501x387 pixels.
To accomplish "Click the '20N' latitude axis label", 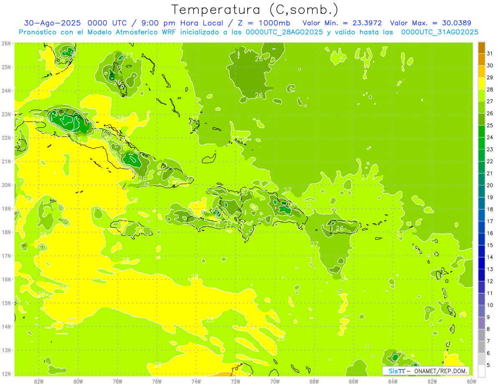I will coord(6,185).
